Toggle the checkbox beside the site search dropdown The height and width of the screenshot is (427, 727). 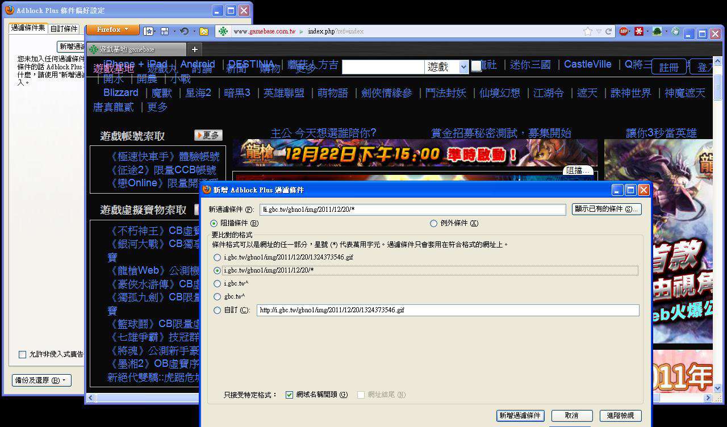pyautogui.click(x=476, y=66)
